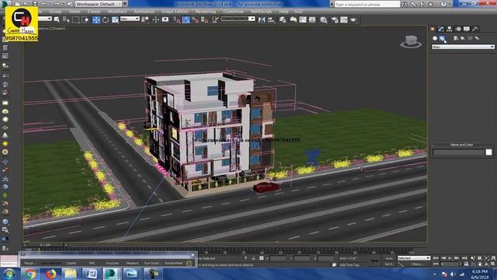Click Maximize Viewport Toggle icon
This screenshot has width=497, height=280.
coord(493,264)
